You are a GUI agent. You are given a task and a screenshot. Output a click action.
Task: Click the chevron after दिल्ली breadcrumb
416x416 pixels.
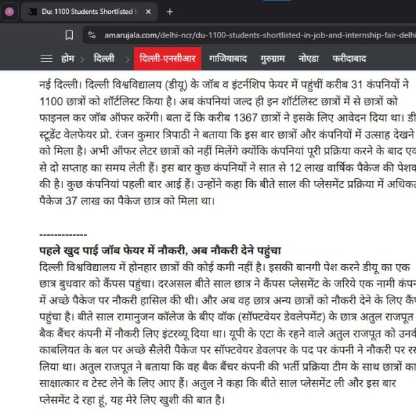click(125, 58)
